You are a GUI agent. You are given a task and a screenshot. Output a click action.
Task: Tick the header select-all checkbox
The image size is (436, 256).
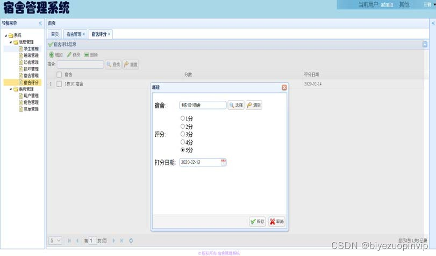[59, 75]
